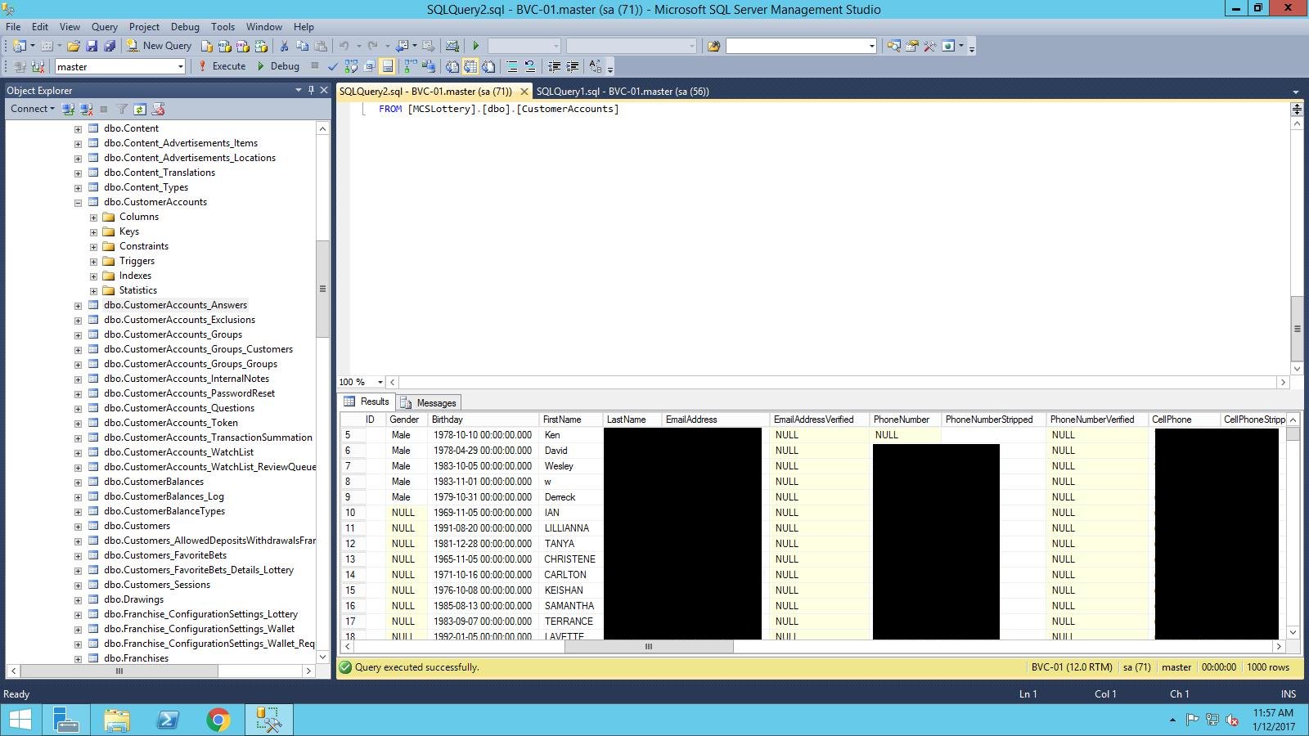Click the EmailAddressVerified column header
Image resolution: width=1309 pixels, height=736 pixels.
[x=820, y=420]
